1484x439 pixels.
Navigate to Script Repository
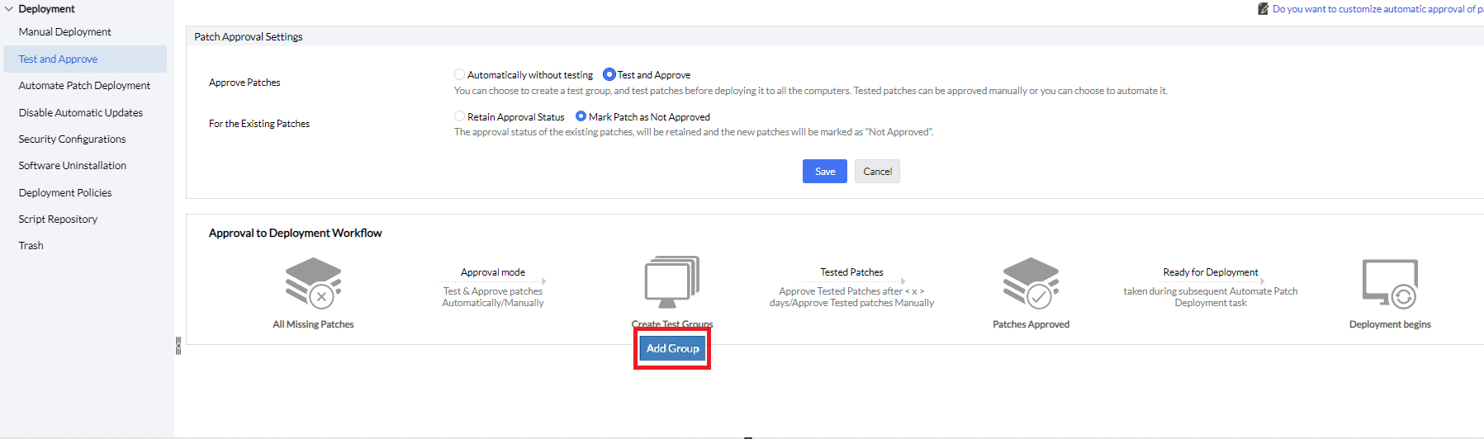[x=58, y=219]
